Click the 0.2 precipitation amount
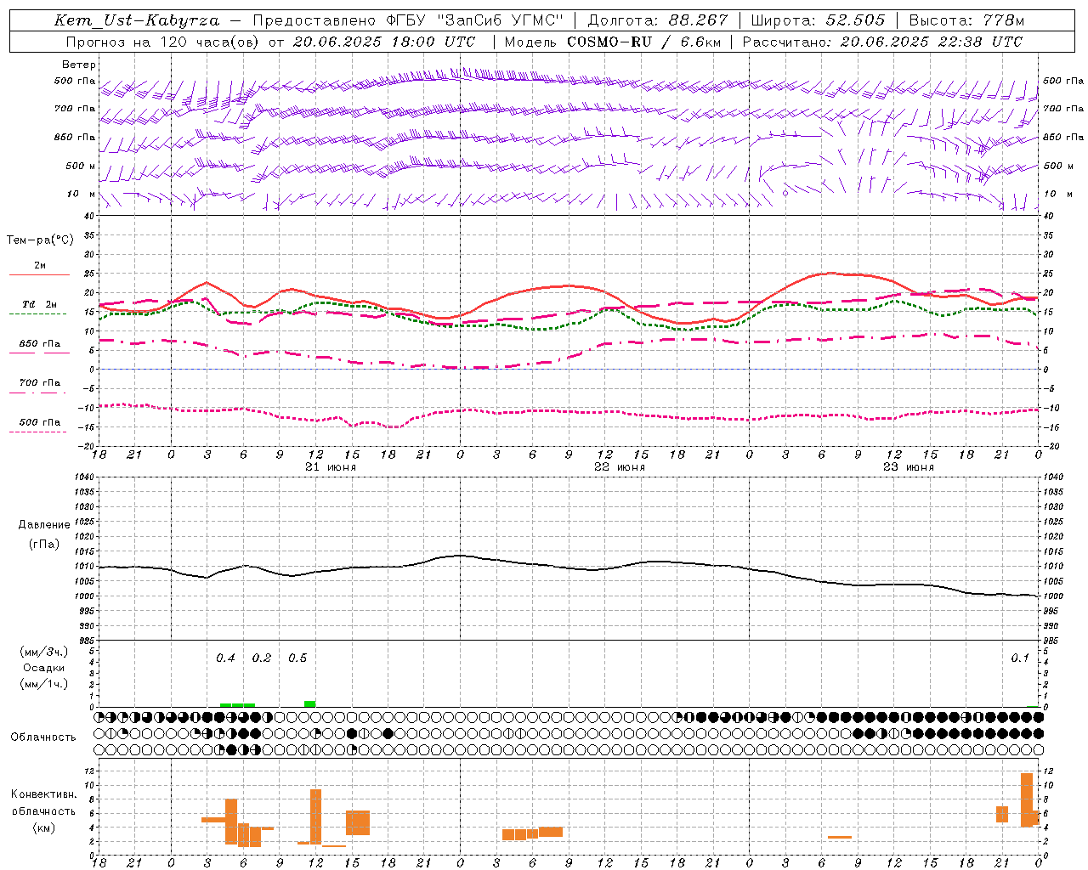1088x870 pixels. pyautogui.click(x=262, y=658)
